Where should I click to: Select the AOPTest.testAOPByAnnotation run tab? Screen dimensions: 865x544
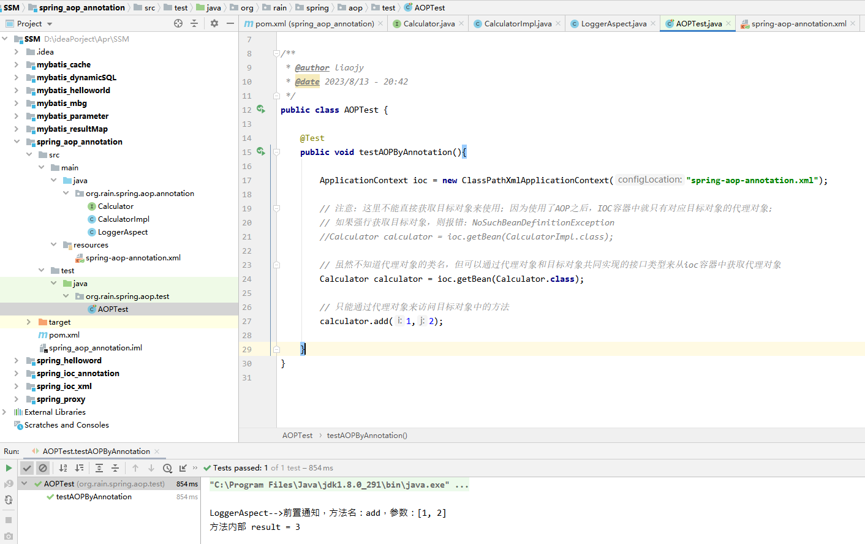96,451
